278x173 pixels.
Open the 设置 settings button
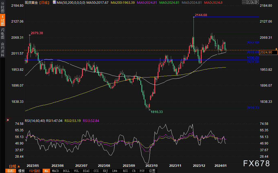click(152, 171)
